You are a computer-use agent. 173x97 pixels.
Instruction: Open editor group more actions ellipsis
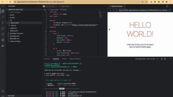105,6
